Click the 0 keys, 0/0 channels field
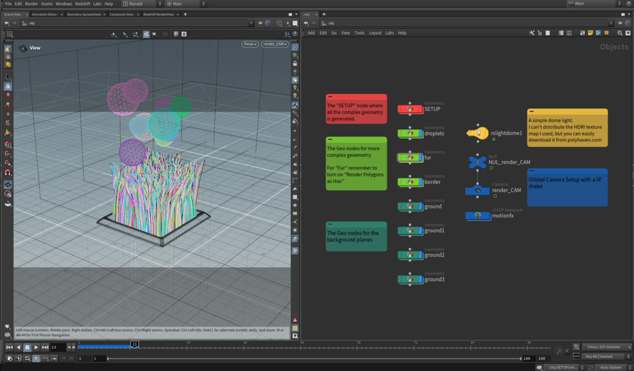634x371 pixels. [606, 347]
